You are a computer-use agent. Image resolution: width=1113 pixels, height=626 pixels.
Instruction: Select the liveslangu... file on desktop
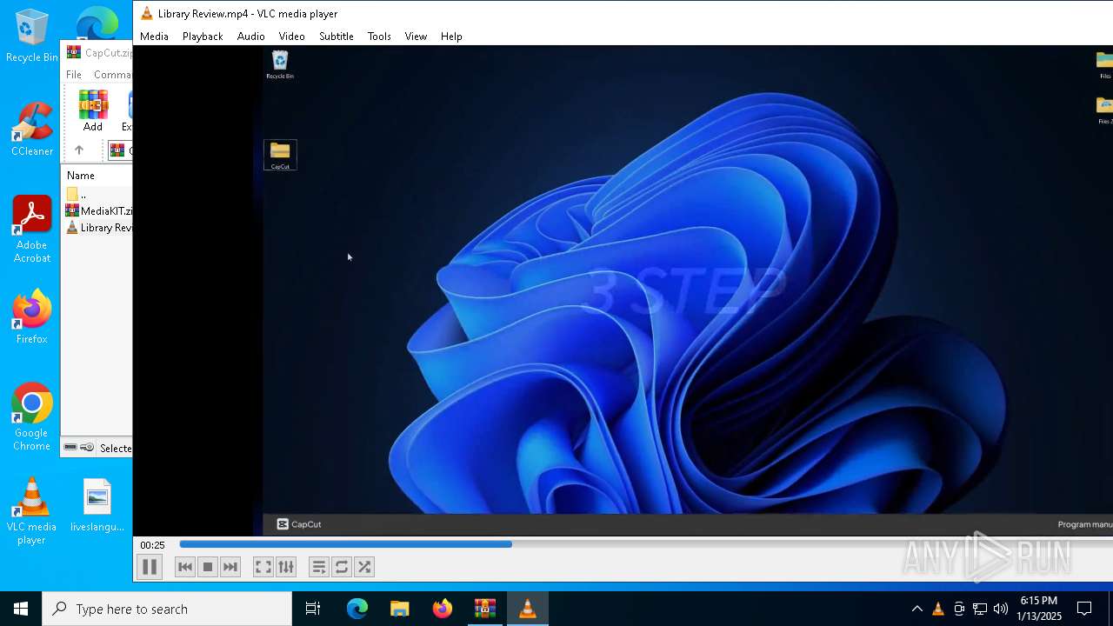tap(97, 505)
